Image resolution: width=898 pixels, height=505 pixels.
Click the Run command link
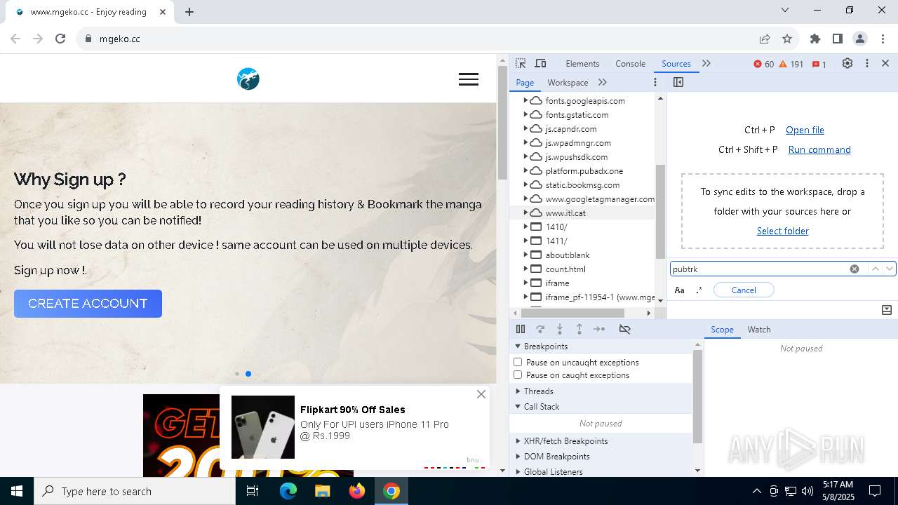(x=819, y=149)
